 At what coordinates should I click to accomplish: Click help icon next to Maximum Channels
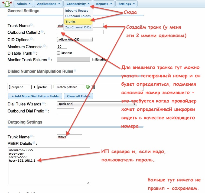click(x=44, y=46)
